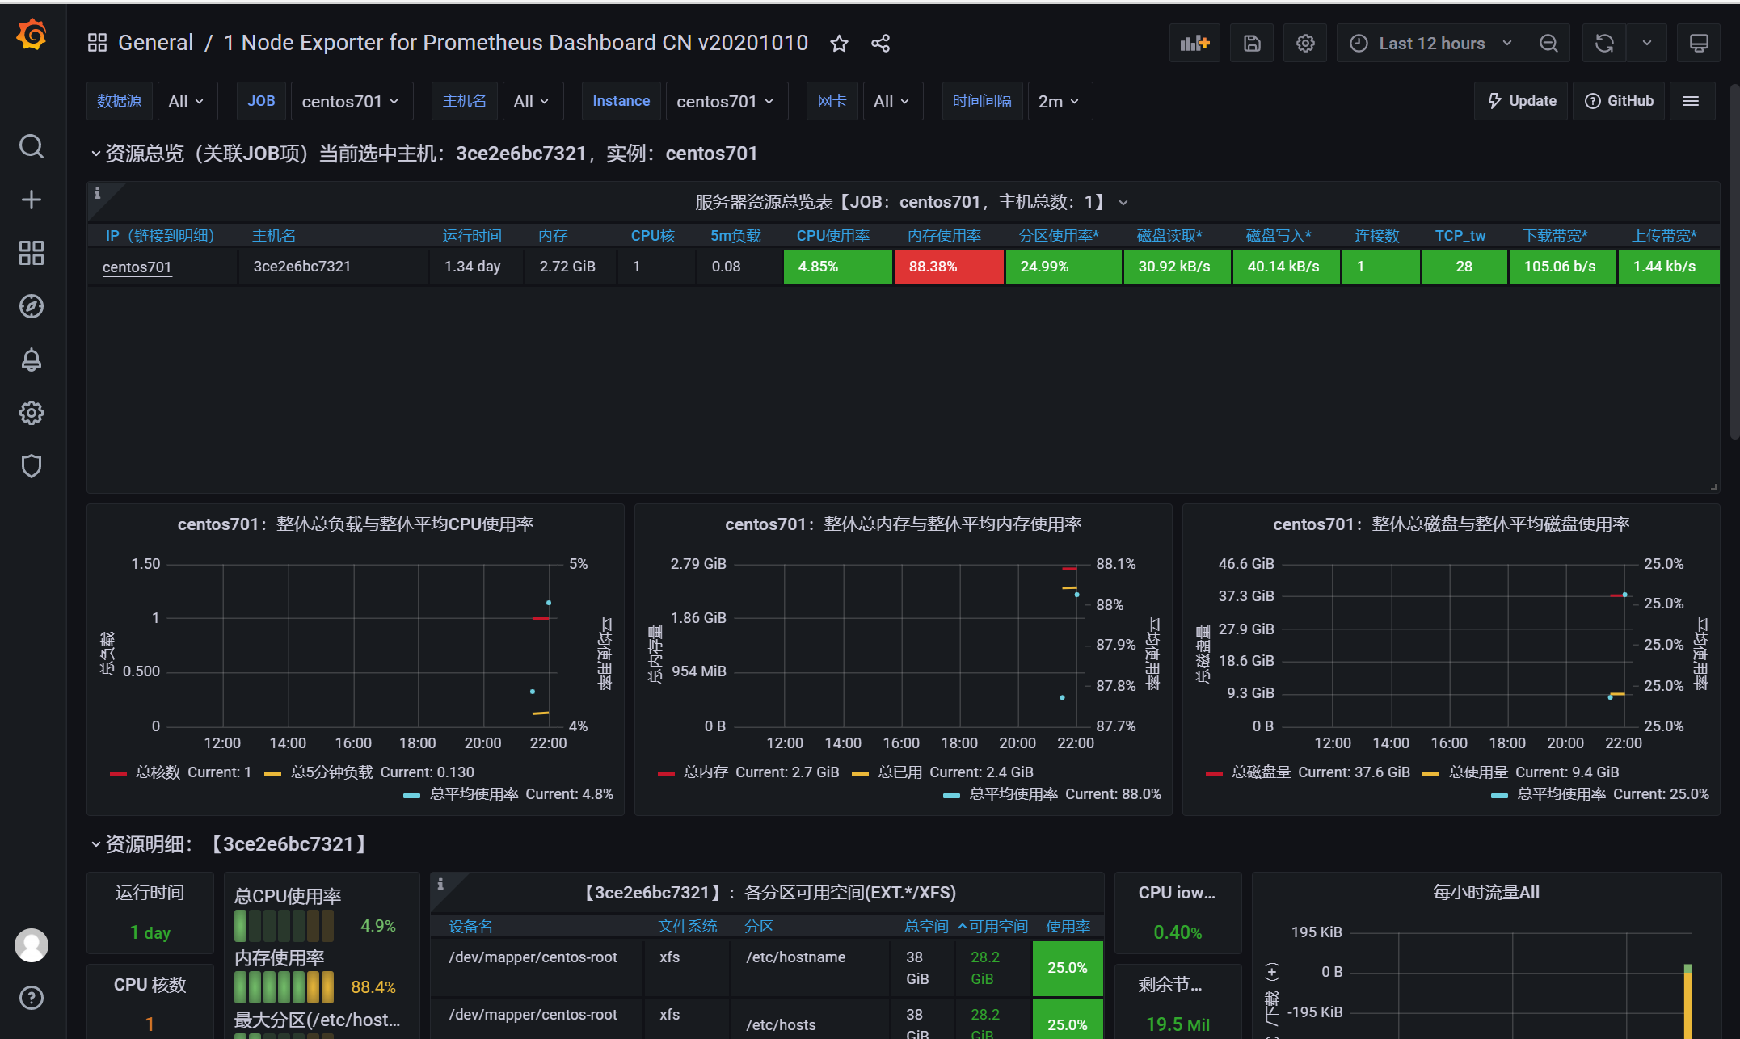Click the red 88.38% memory usage cell
This screenshot has height=1039, width=1740.
click(x=949, y=267)
